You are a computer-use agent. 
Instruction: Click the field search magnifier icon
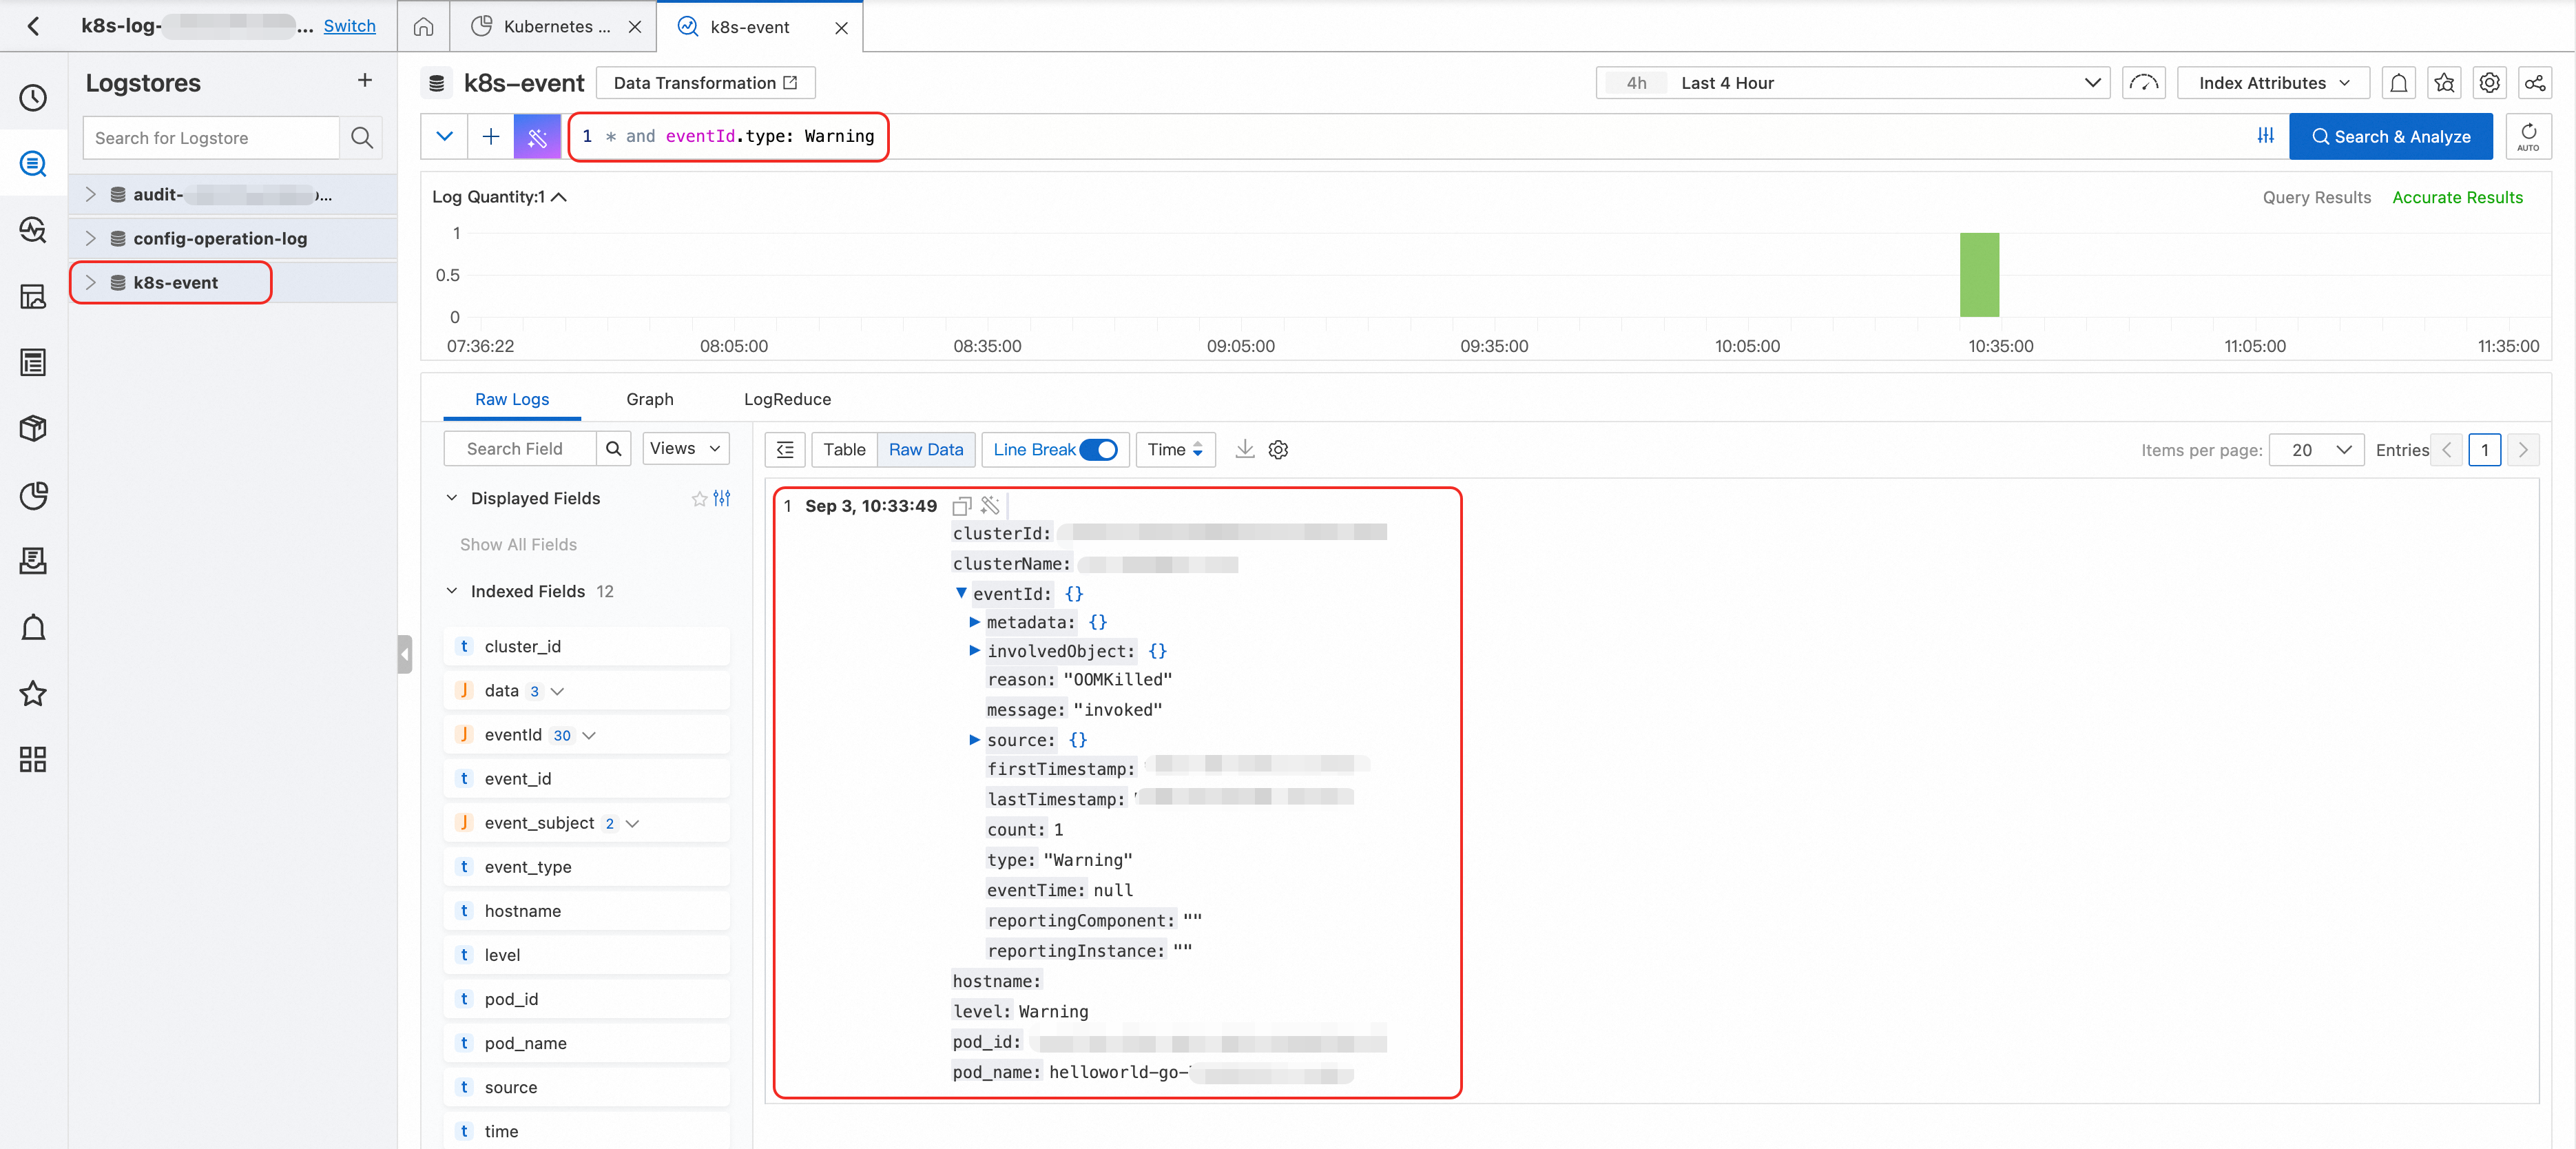(614, 449)
